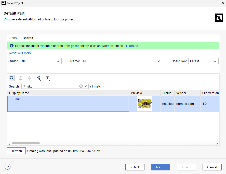The height and width of the screenshot is (174, 226).
Task: Click the help question mark icon
Action: (8, 167)
